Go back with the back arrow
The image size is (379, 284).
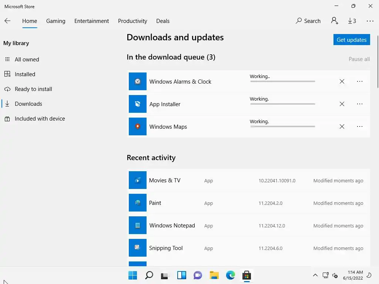[7, 21]
